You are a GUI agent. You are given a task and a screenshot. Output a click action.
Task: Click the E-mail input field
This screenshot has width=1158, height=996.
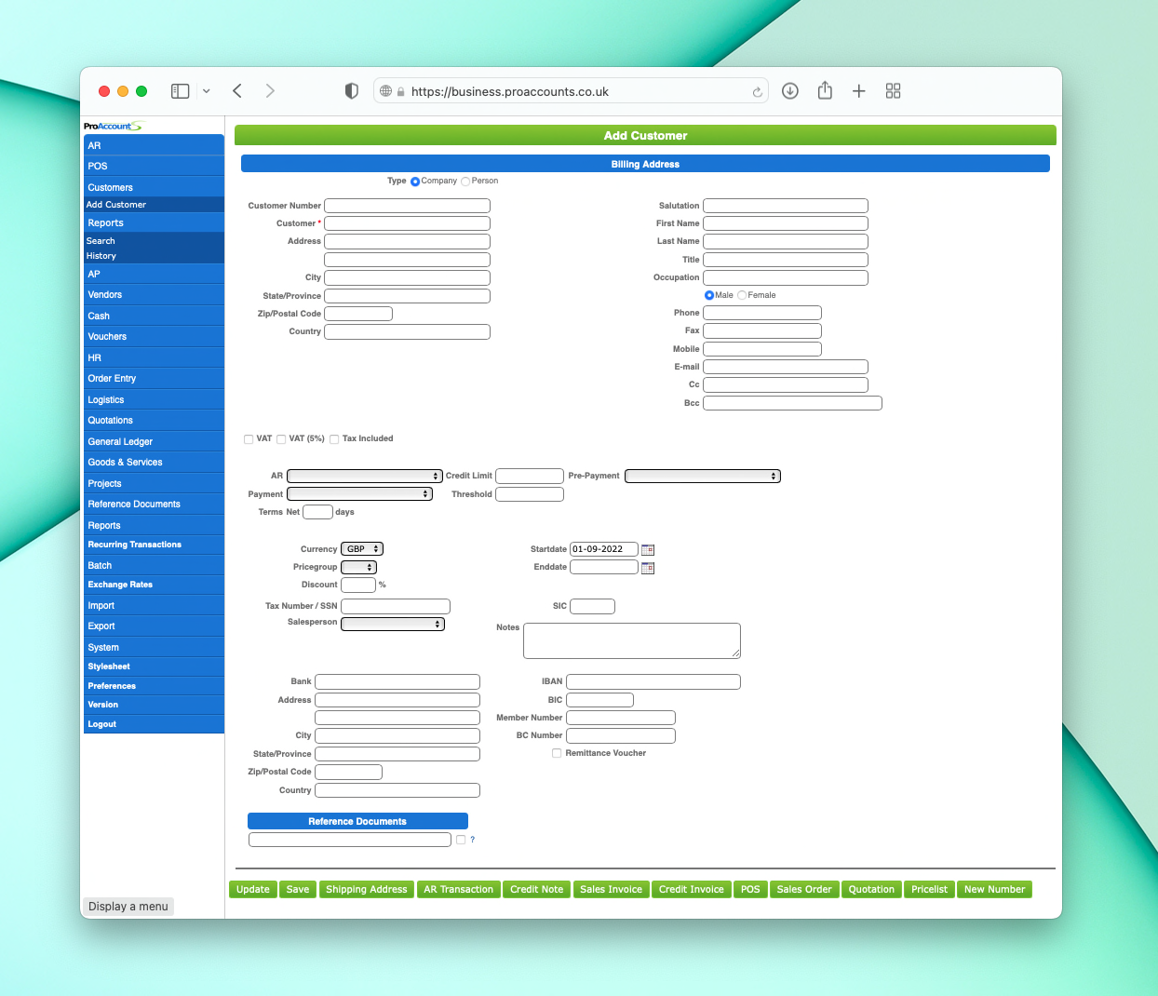pyautogui.click(x=786, y=367)
